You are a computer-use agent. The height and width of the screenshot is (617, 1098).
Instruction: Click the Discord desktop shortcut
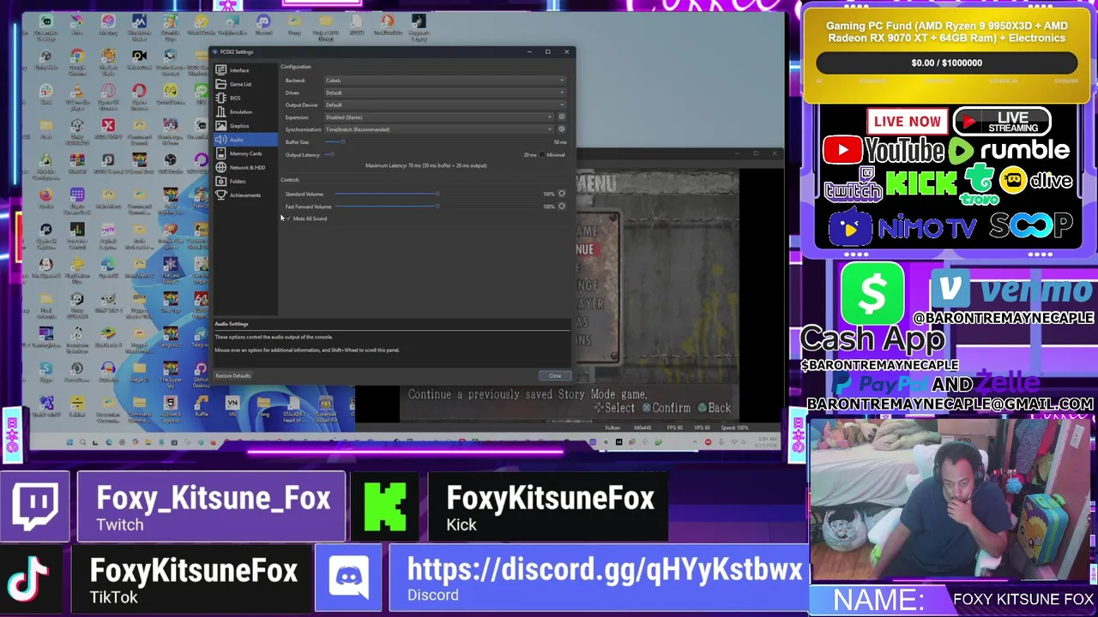click(x=263, y=26)
